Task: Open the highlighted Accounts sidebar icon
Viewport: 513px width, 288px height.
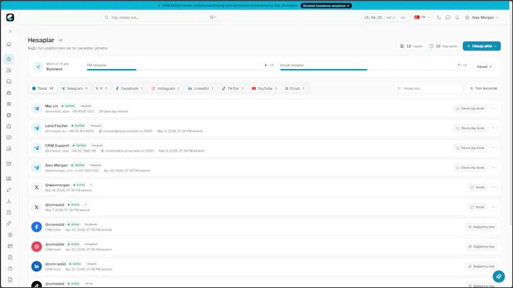Action: tap(9, 59)
